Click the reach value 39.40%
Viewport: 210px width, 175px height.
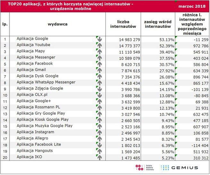click(167, 52)
